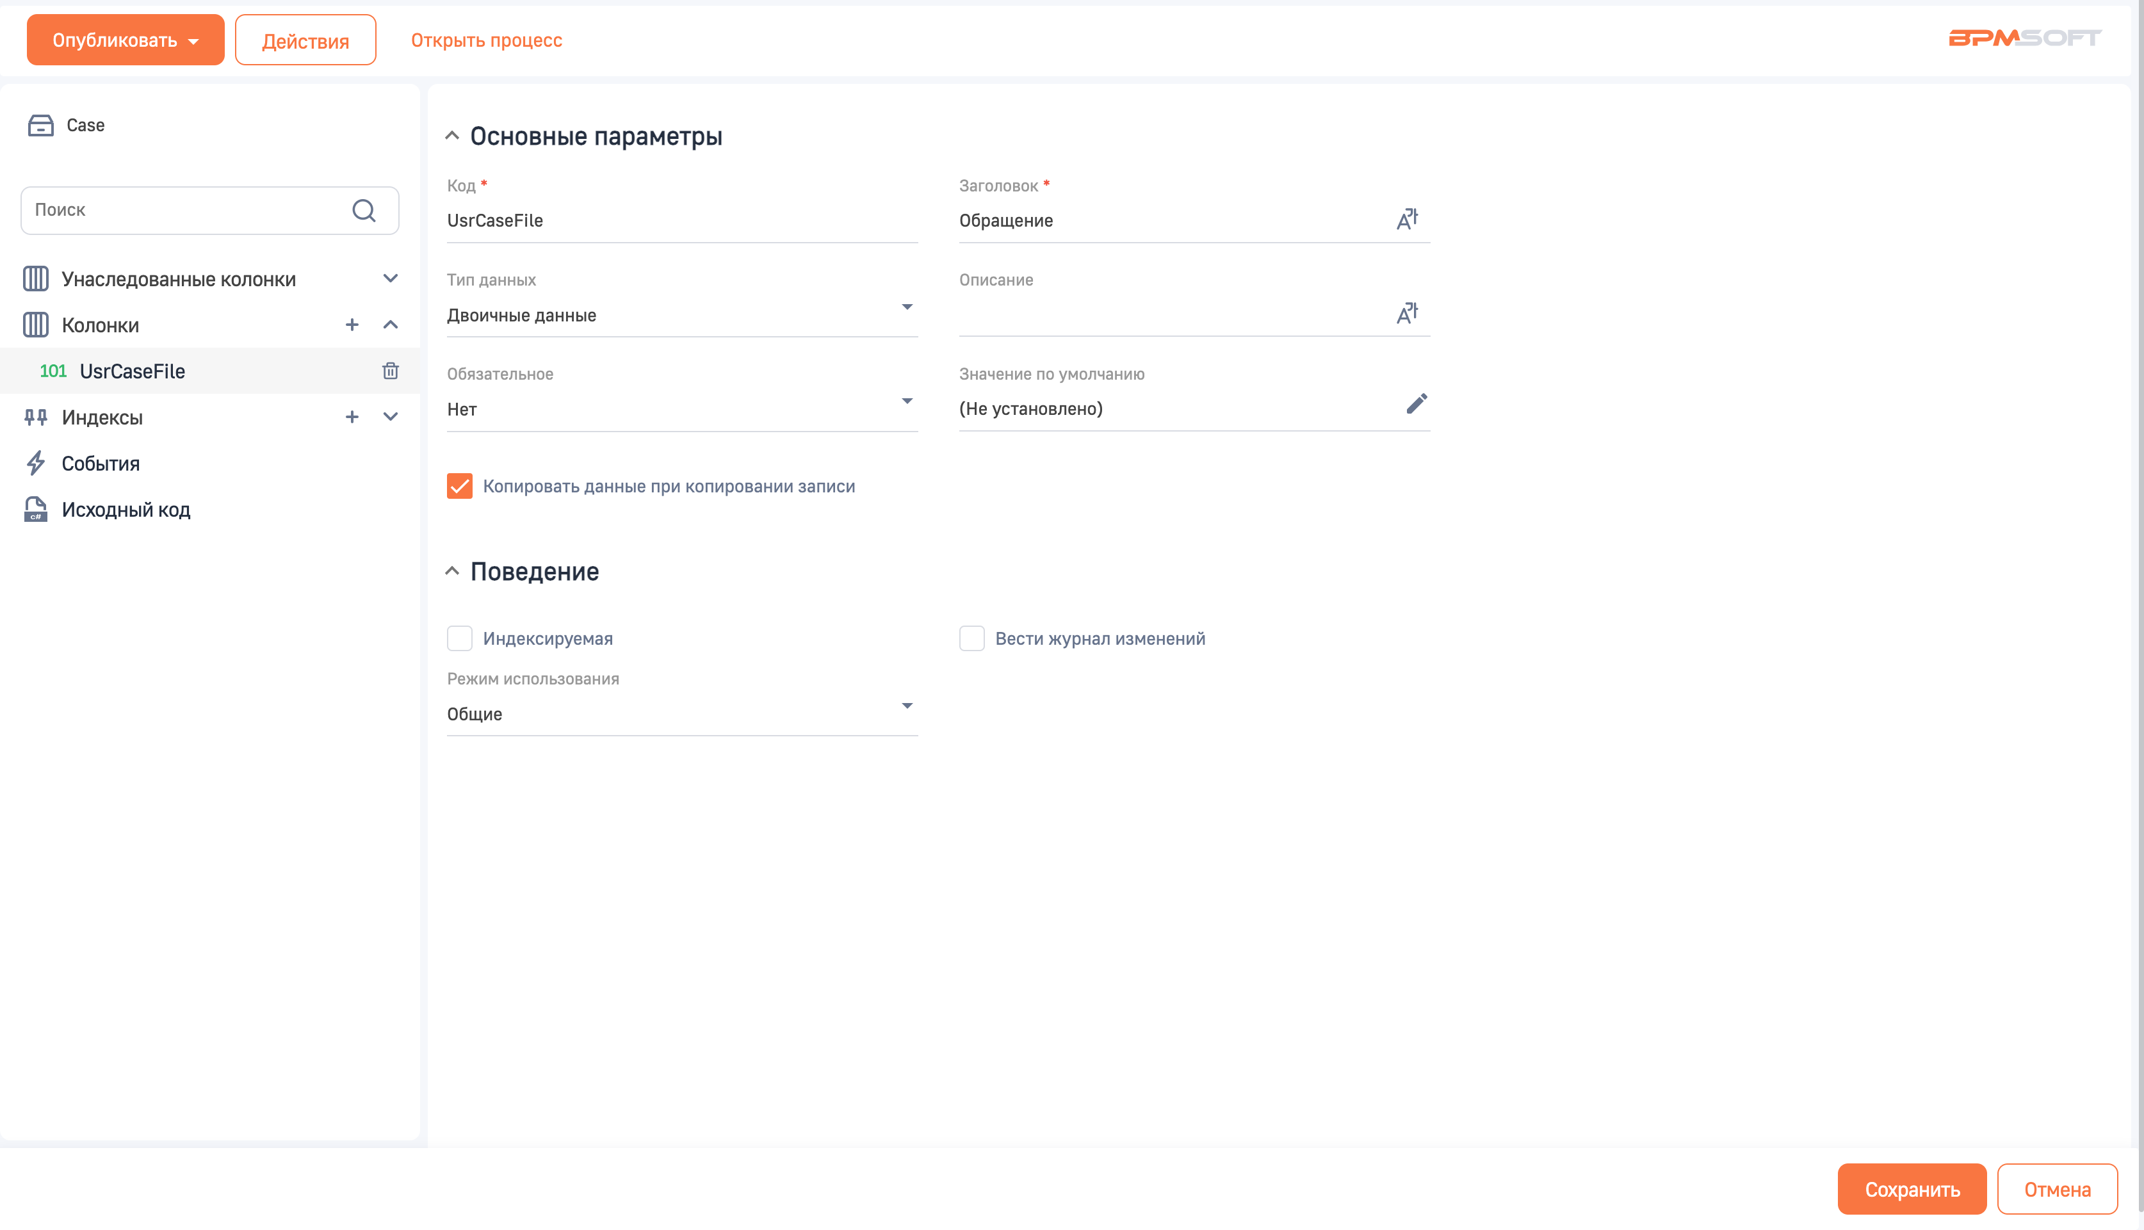This screenshot has width=2144, height=1230.
Task: Select the Case entity icon in sidebar
Action: 40,124
